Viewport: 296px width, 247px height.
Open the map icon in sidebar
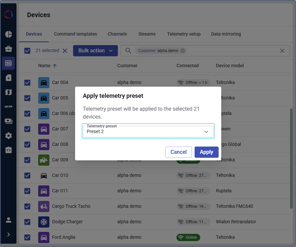[x=9, y=92]
